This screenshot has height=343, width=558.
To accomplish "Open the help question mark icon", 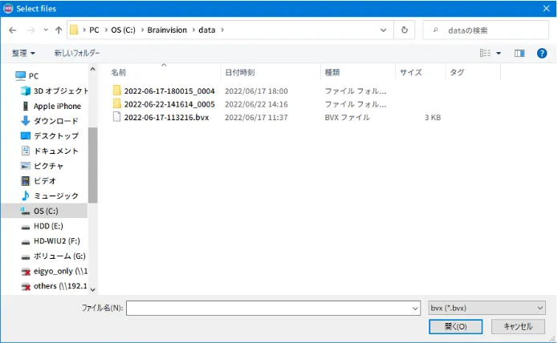I will tap(541, 53).
